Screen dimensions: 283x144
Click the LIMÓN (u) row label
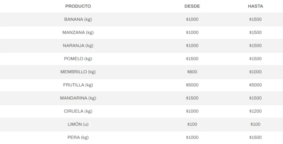pyautogui.click(x=78, y=124)
